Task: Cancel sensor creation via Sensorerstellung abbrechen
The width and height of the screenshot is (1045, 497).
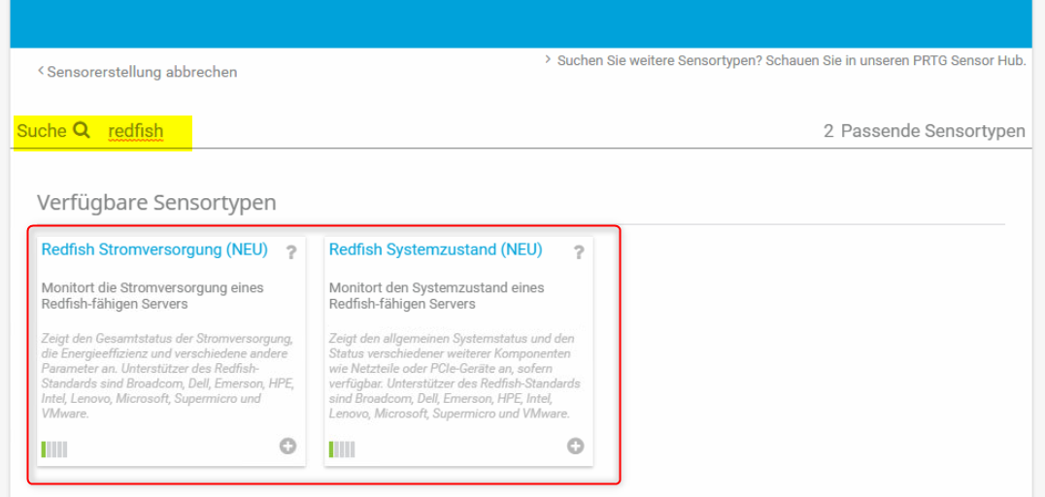Action: 137,72
